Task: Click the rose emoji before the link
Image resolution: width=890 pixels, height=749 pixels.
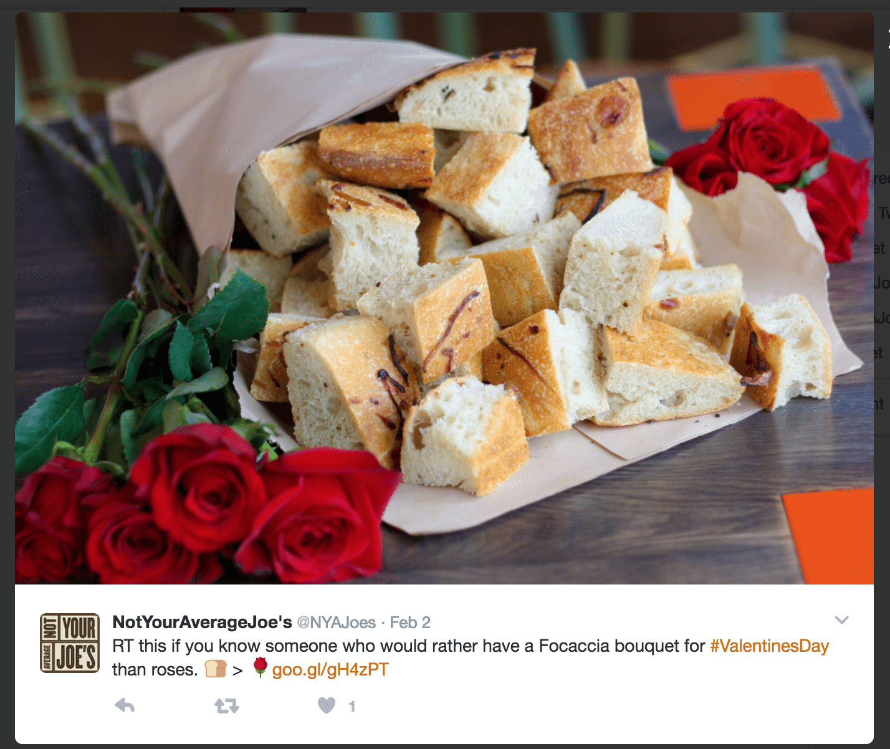Action: point(261,668)
